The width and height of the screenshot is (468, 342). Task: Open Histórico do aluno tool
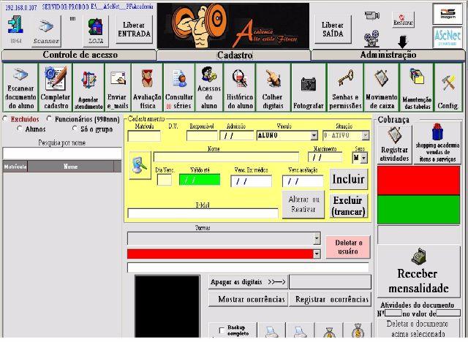[x=240, y=88]
